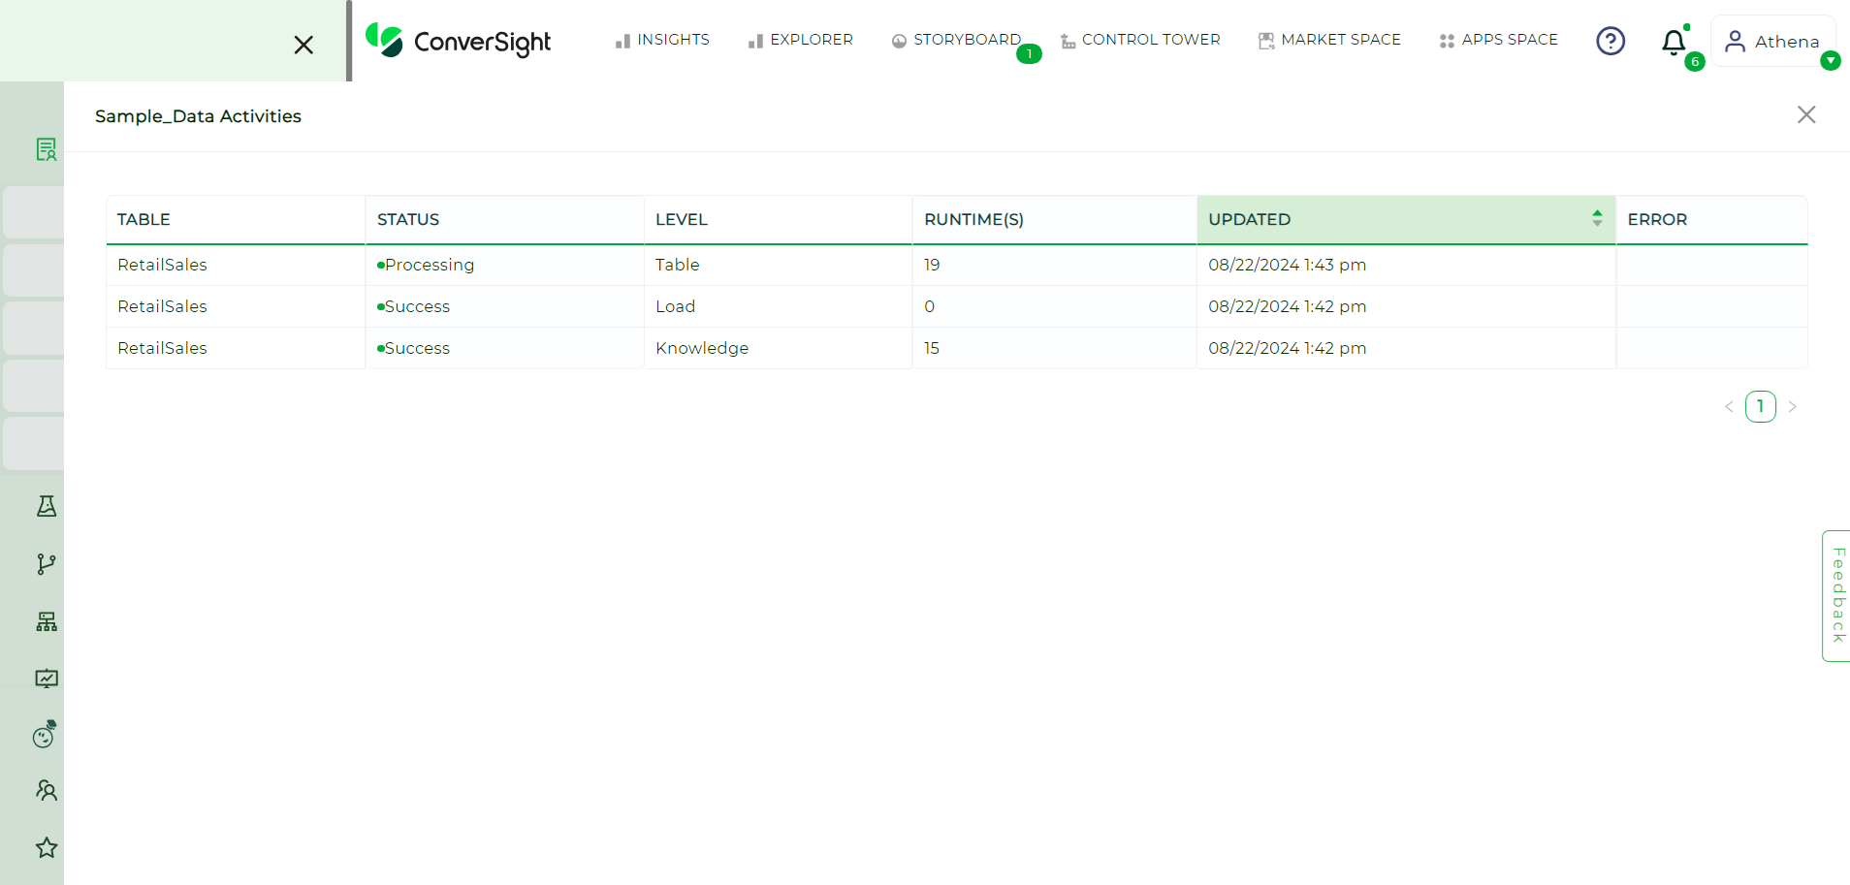
Task: Go to pagination page 1
Action: [1761, 406]
